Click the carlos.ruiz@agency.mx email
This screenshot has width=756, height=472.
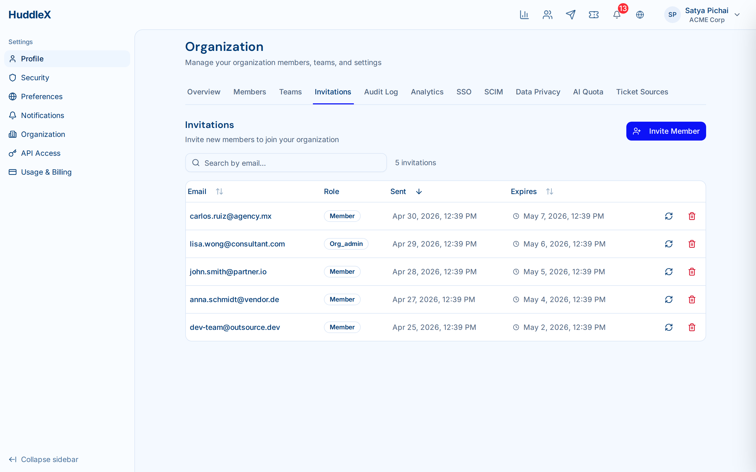(230, 216)
